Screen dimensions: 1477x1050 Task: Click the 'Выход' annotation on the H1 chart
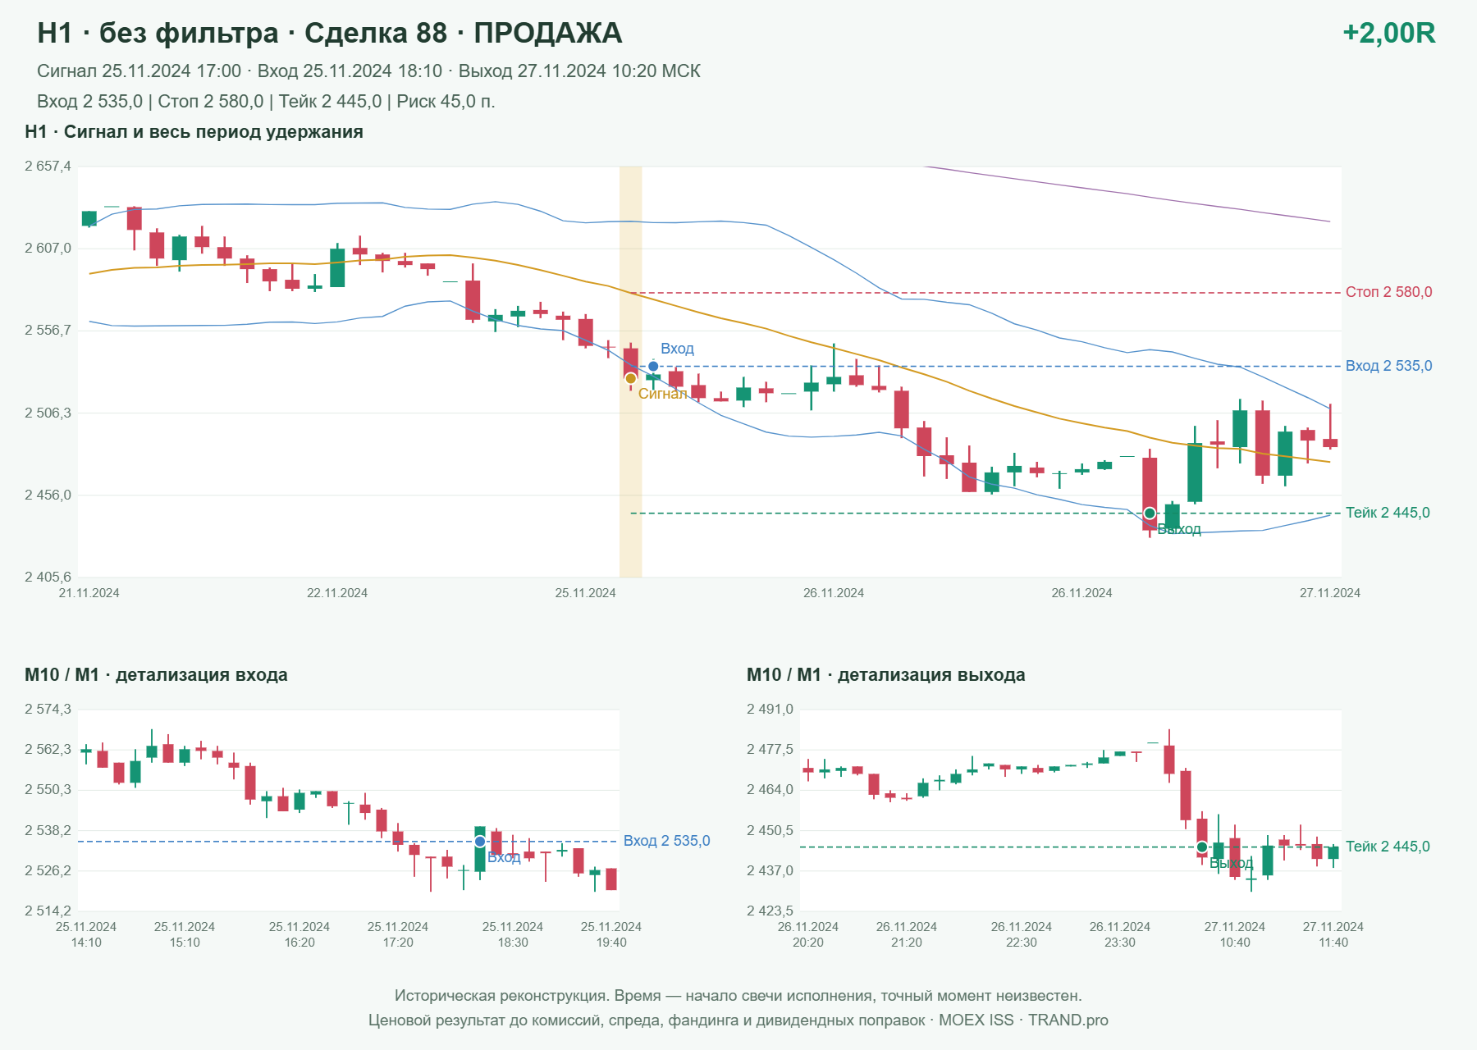1179,530
